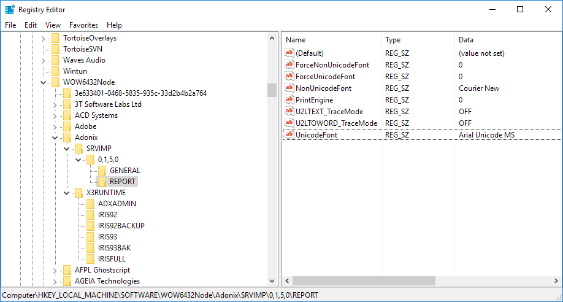
Task: Click the folder icon of TortoiseSVN
Action: click(x=55, y=49)
